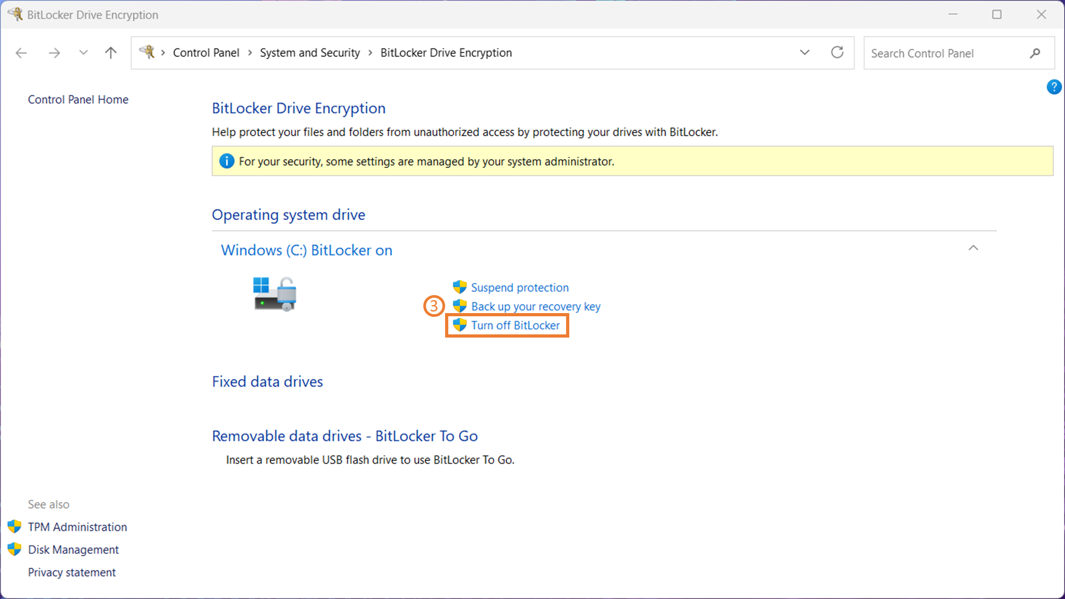Go up one level with Up arrow
The image size is (1065, 599).
[x=110, y=53]
